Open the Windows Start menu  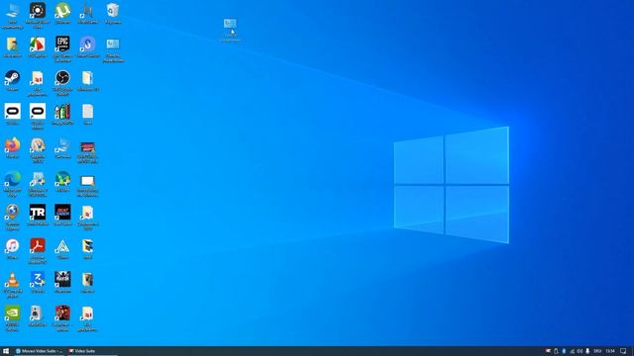(6, 351)
